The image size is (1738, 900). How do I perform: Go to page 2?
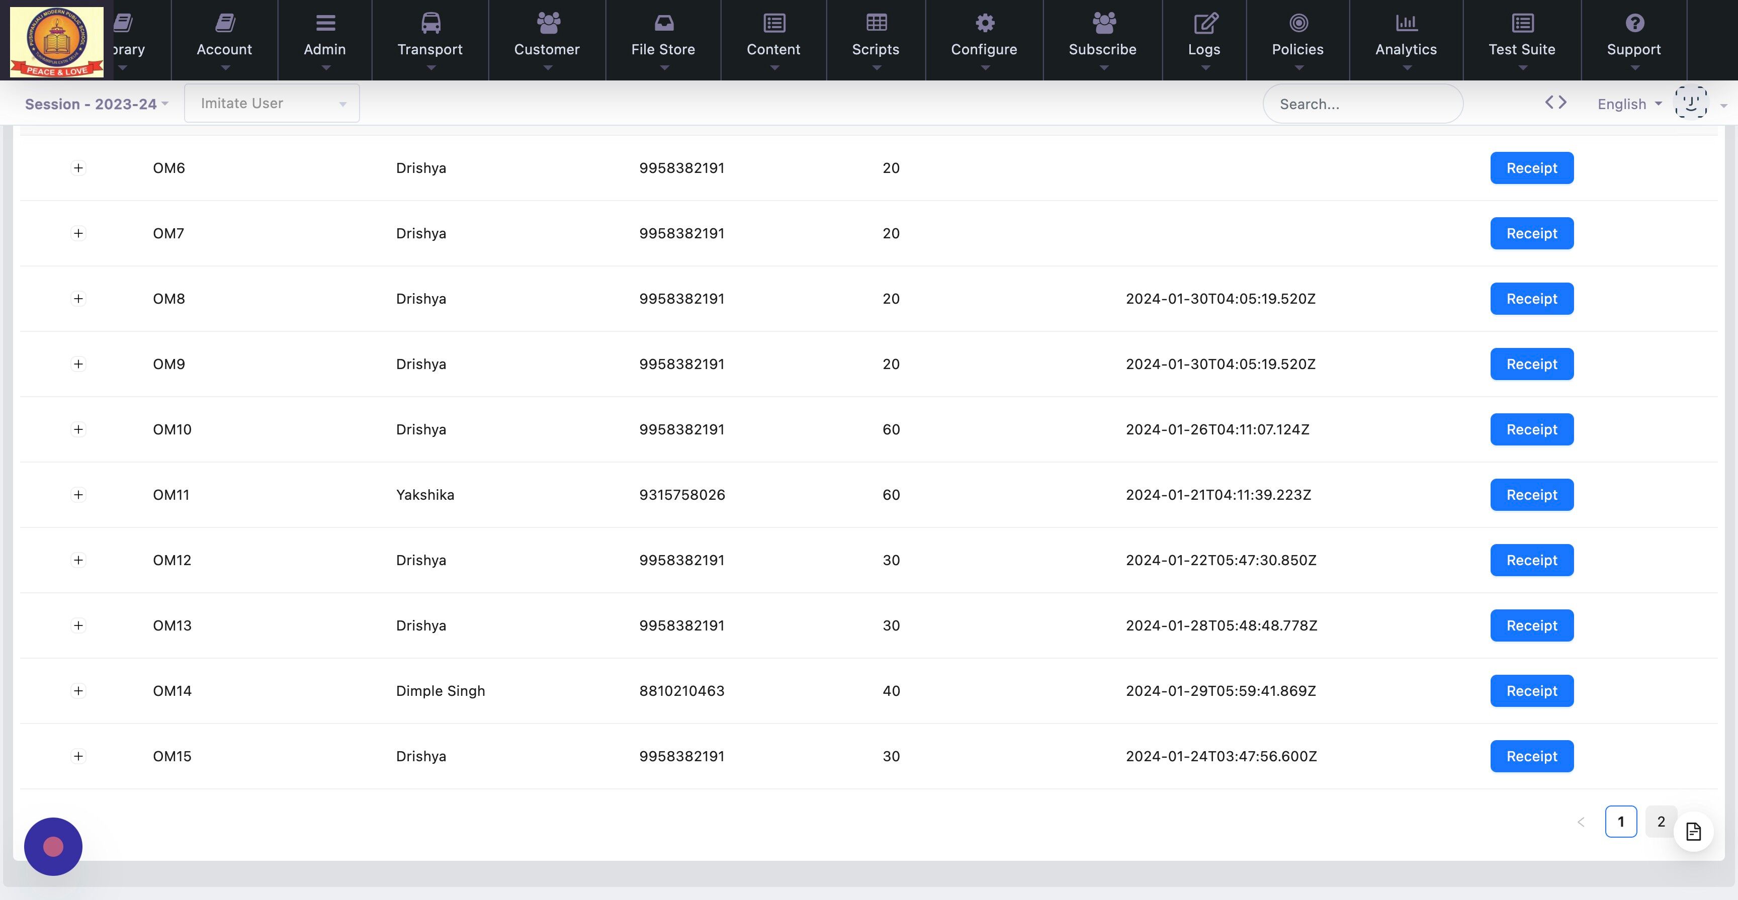pyautogui.click(x=1661, y=821)
